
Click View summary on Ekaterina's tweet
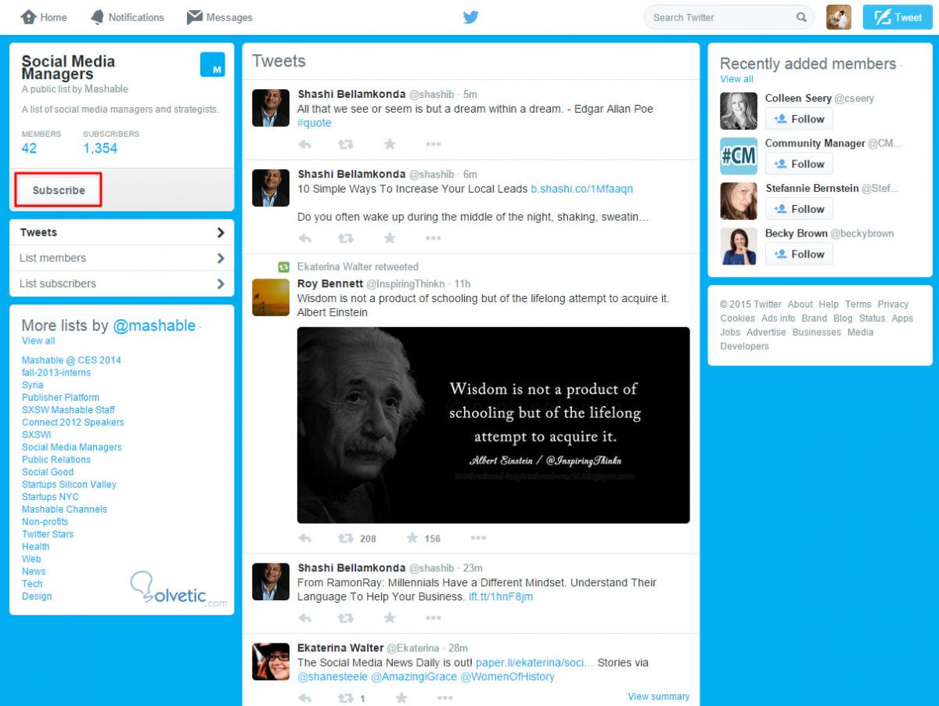659,697
